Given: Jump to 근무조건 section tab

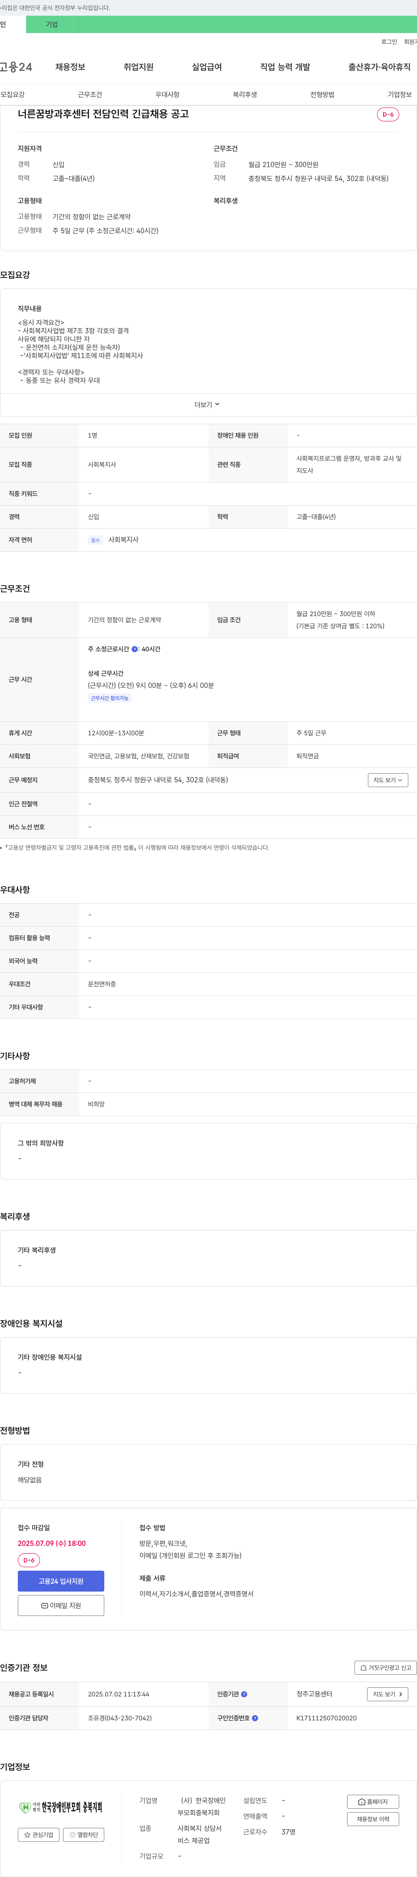Looking at the screenshot, I should pyautogui.click(x=90, y=95).
